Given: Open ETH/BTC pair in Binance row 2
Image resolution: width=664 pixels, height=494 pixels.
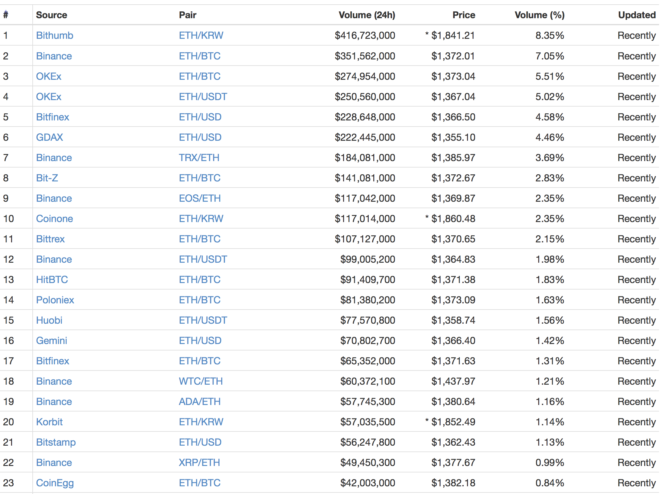Looking at the screenshot, I should click(200, 56).
